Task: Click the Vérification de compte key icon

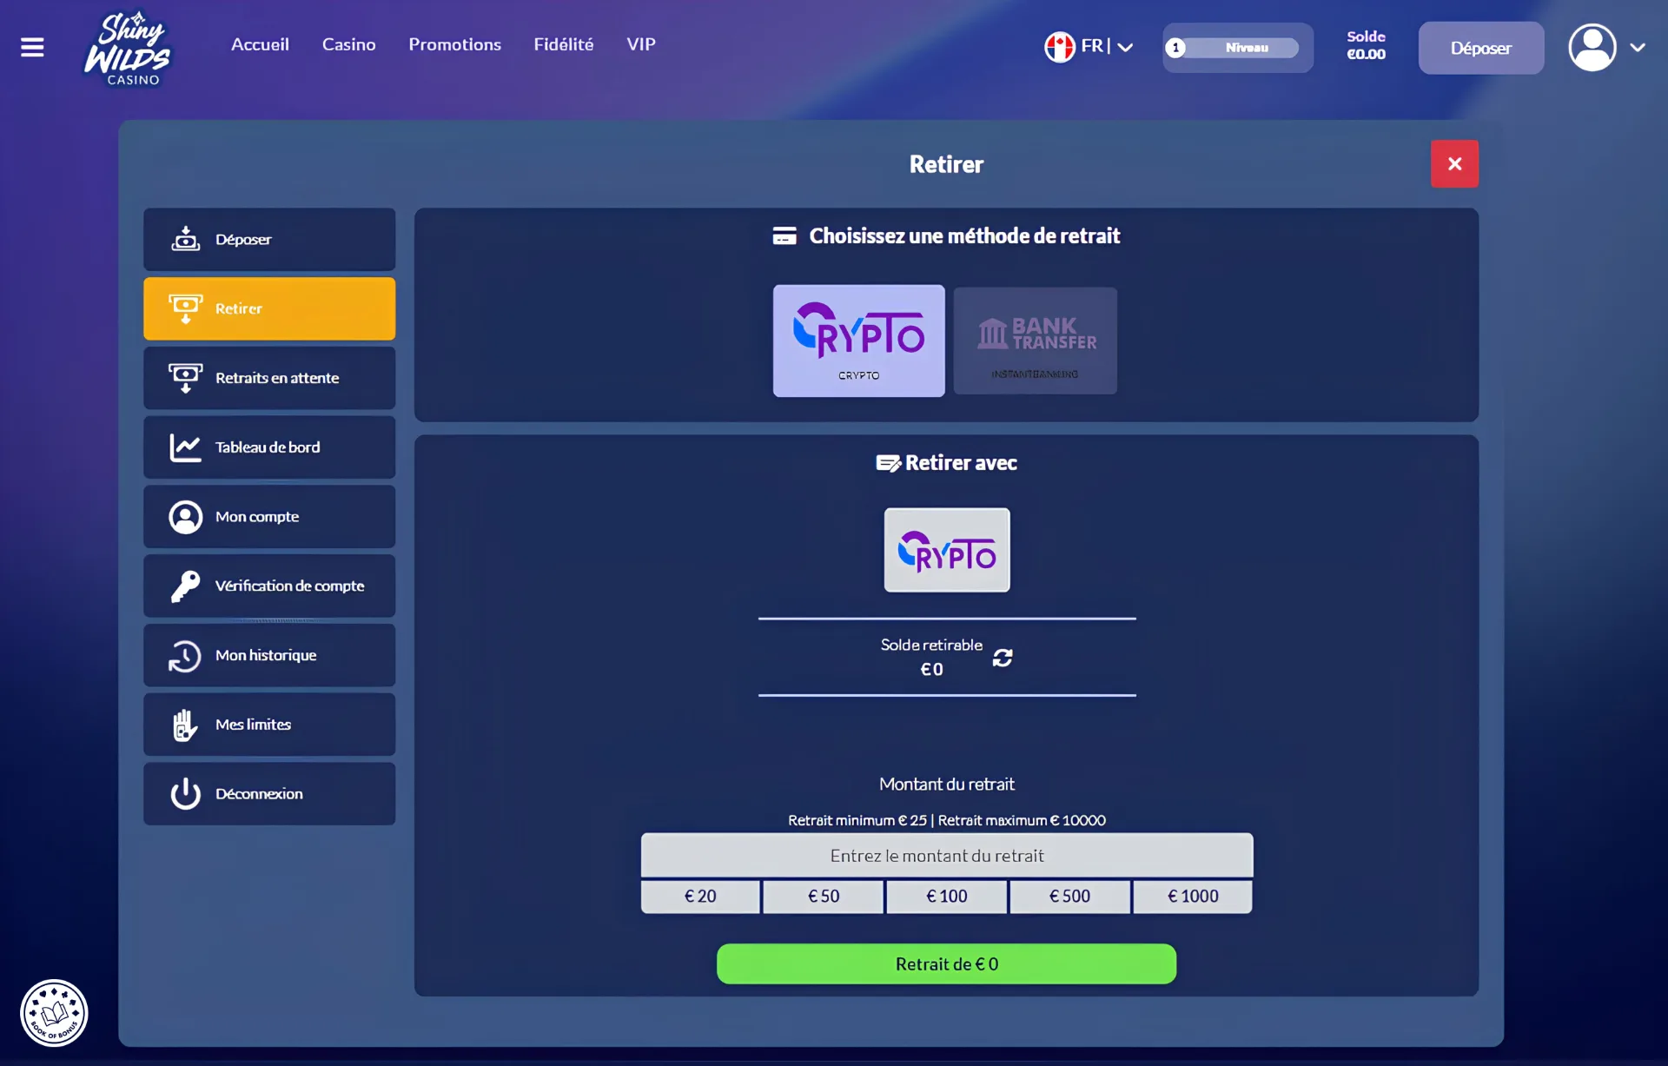Action: coord(185,586)
